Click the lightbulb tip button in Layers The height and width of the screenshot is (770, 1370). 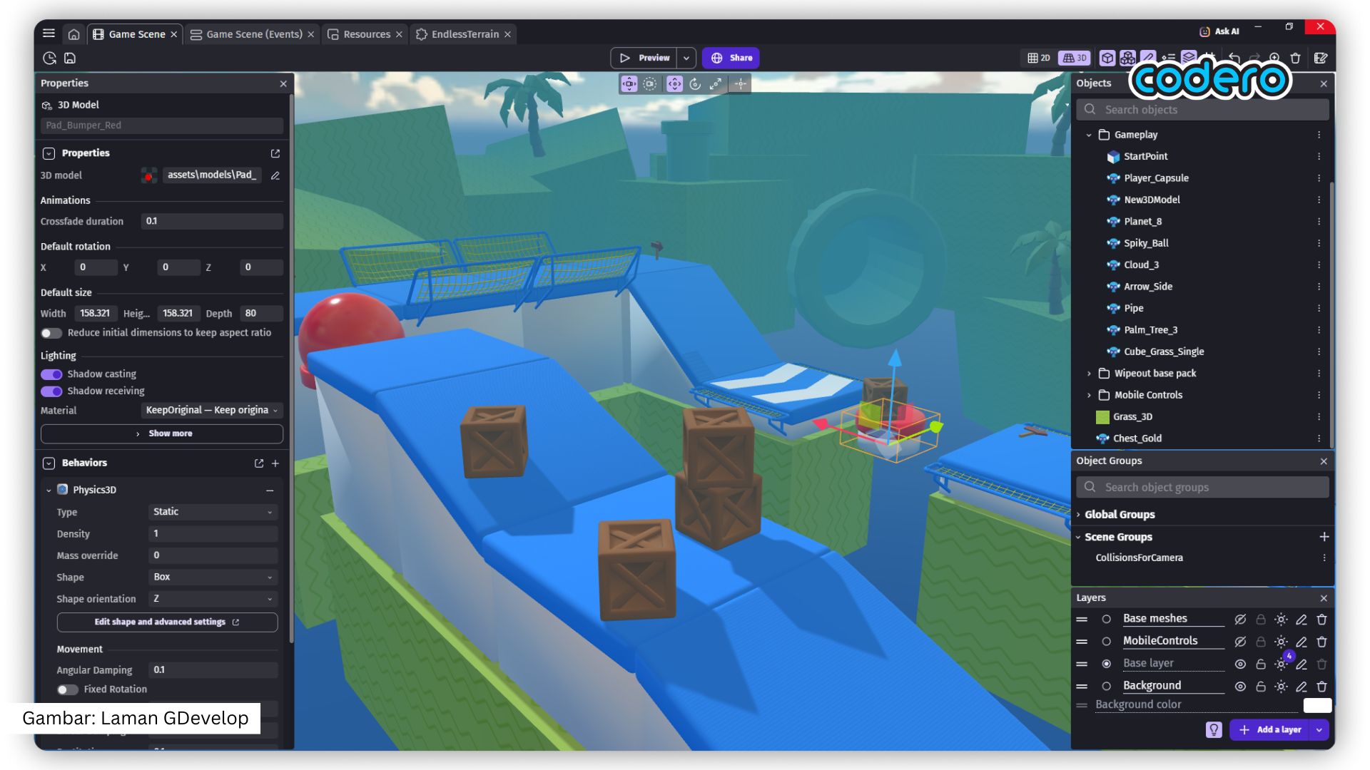click(1214, 729)
